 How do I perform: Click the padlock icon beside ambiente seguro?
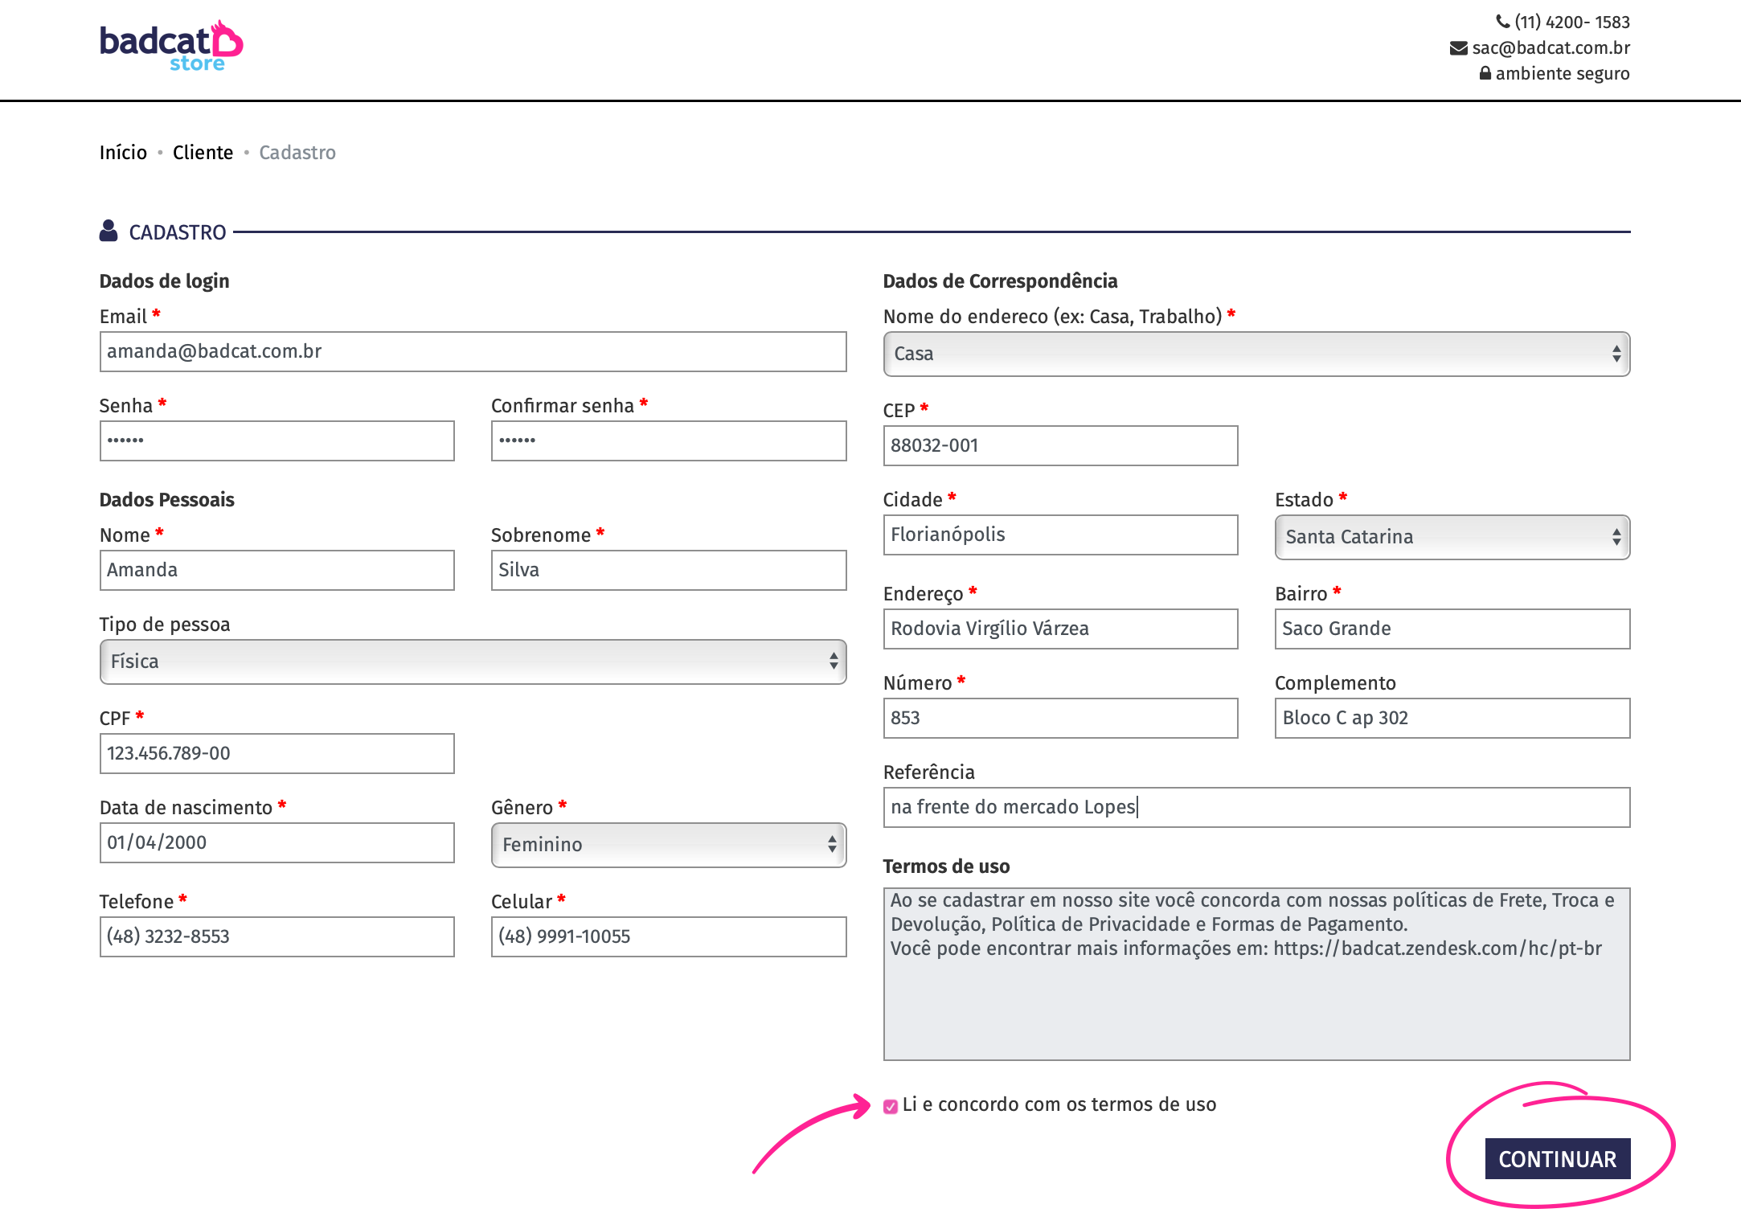tap(1485, 73)
